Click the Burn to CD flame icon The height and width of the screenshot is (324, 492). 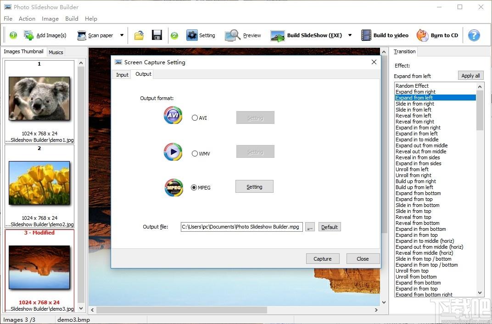pyautogui.click(x=422, y=35)
